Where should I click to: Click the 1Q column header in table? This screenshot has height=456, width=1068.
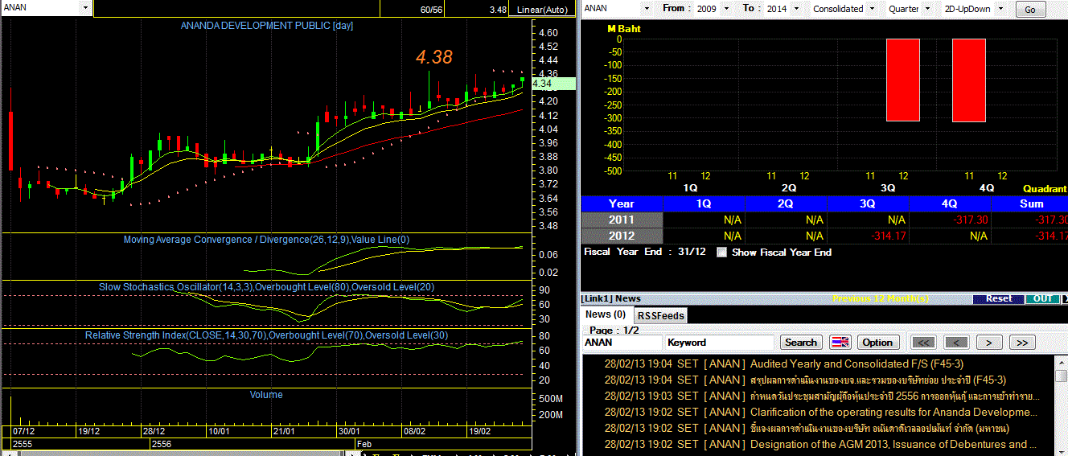[x=704, y=203]
